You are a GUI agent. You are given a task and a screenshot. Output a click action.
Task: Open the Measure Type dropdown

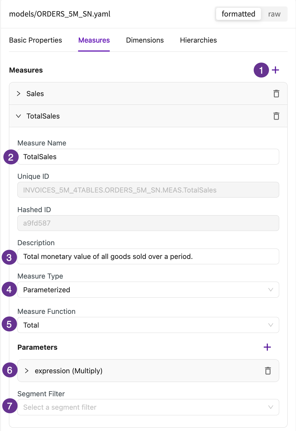[148, 290]
